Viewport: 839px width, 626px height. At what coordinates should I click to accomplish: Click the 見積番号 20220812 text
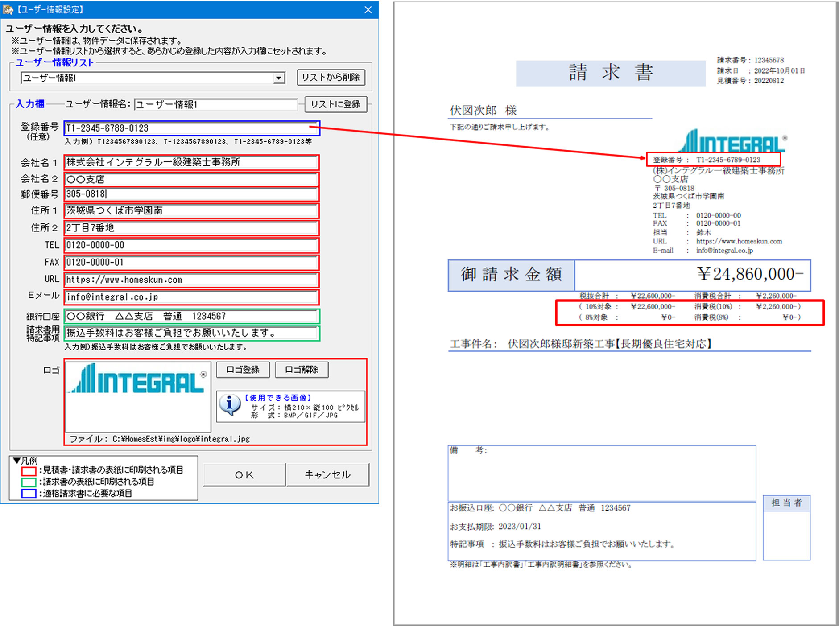coord(750,81)
